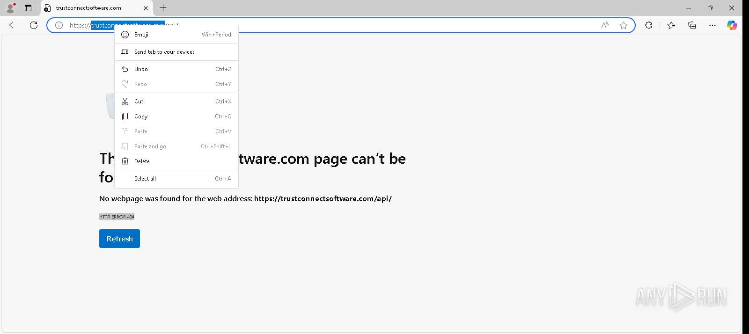View site information icon in address bar
Viewport: 749px width, 334px height.
(x=59, y=25)
